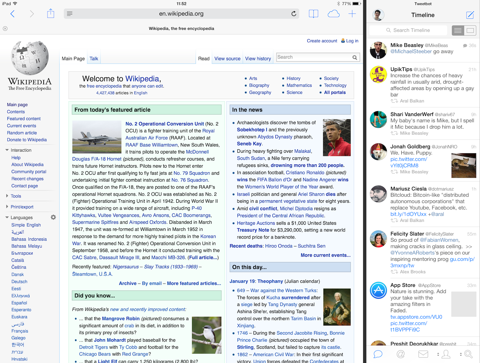The height and width of the screenshot is (363, 480).
Task: Open the View history tab
Action: pyautogui.click(x=258, y=58)
